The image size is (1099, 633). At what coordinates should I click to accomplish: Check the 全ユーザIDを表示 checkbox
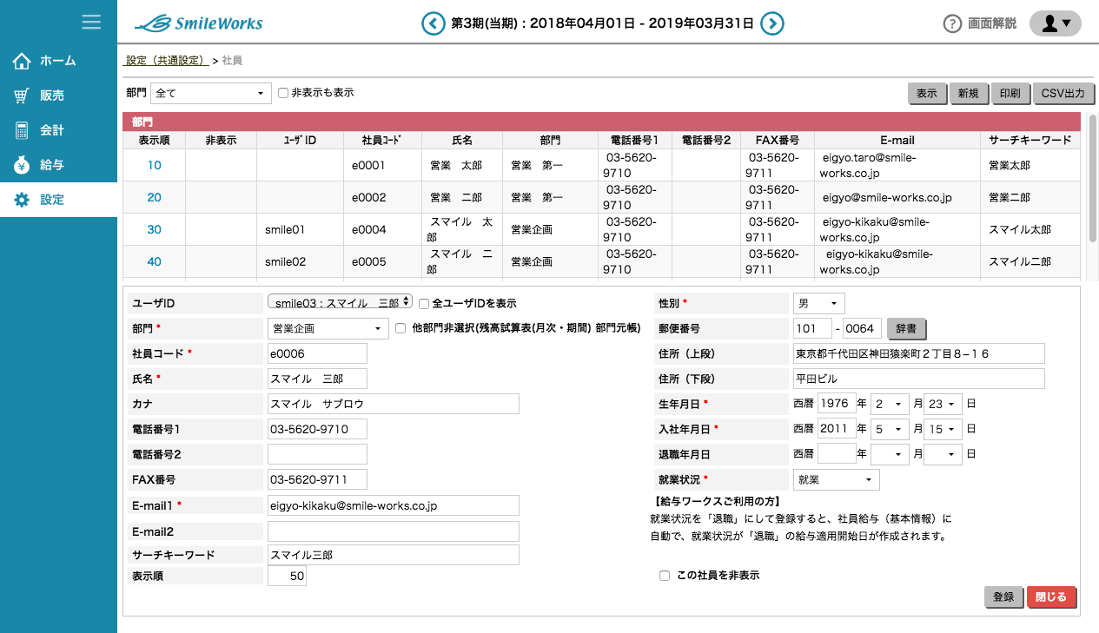(x=424, y=304)
